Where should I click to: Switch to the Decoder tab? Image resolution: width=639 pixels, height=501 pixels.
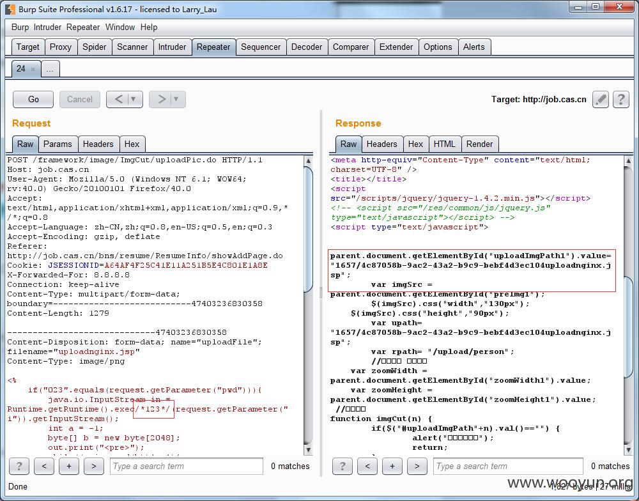click(307, 47)
